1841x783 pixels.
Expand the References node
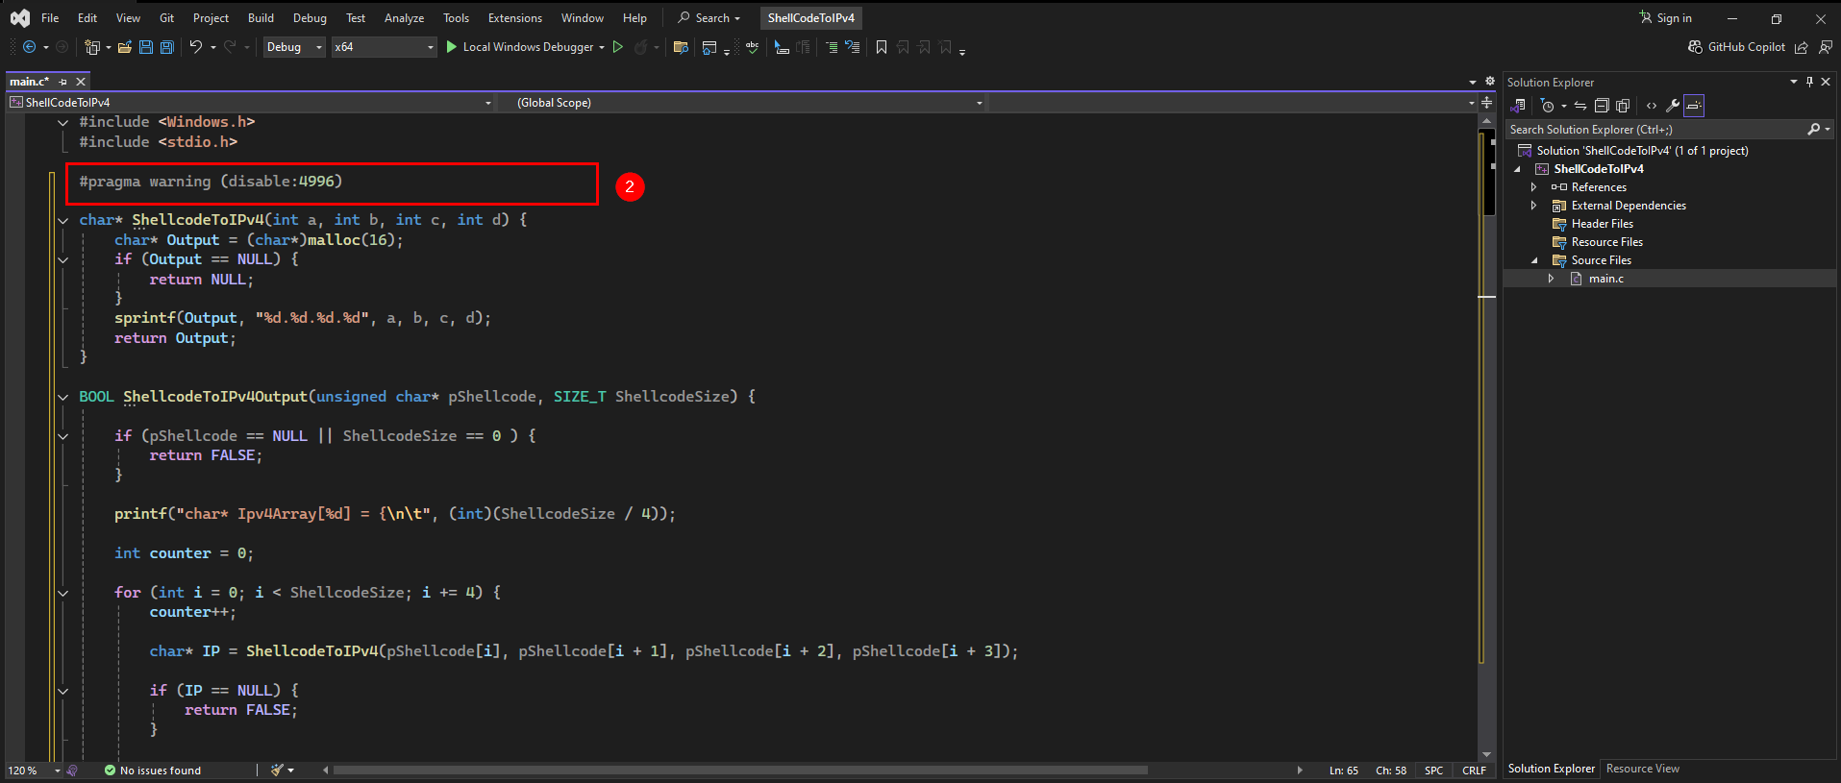point(1534,187)
